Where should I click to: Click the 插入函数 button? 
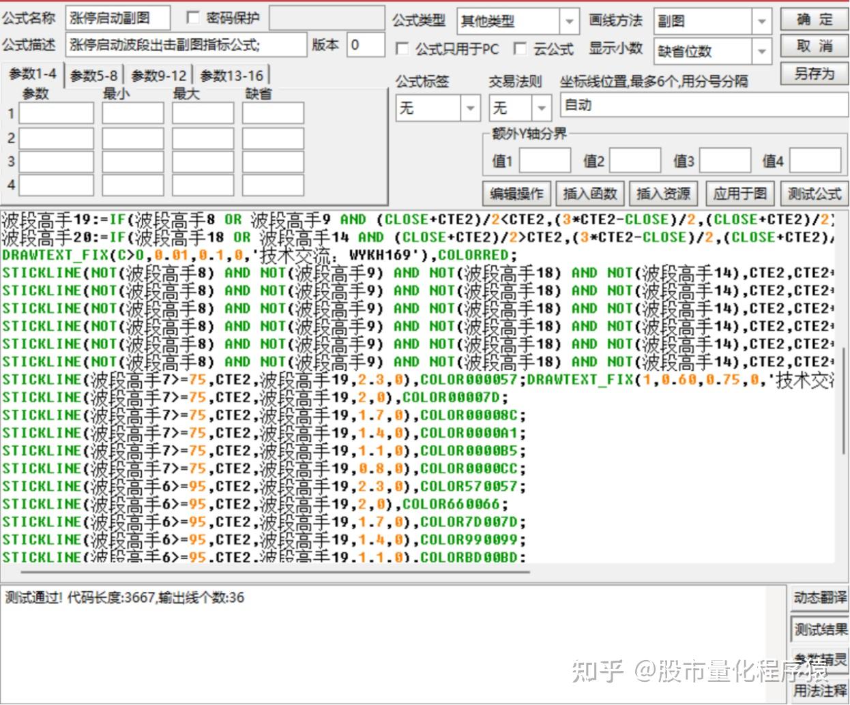tap(590, 194)
